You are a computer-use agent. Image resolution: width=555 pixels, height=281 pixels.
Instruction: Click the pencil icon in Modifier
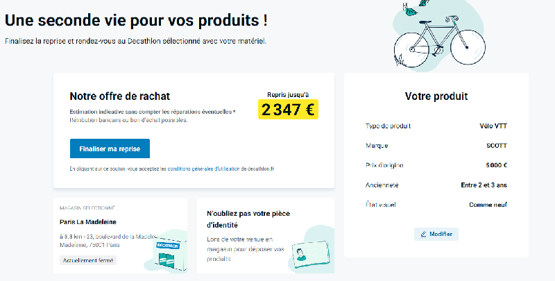[x=423, y=235]
